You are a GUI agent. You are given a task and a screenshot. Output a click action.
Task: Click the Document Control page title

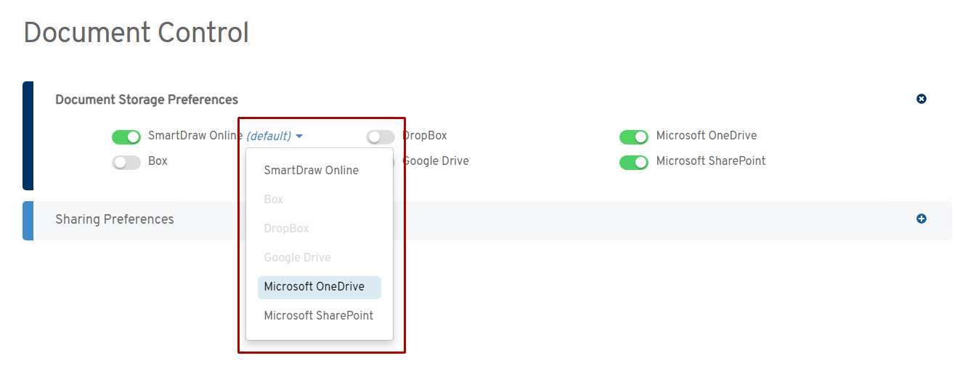click(136, 33)
